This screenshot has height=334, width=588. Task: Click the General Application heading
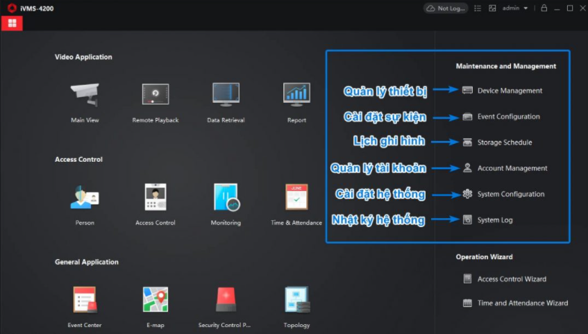point(87,262)
